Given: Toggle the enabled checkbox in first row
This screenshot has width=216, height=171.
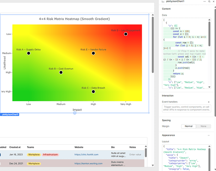Looking at the screenshot, I should (x=1, y=155).
